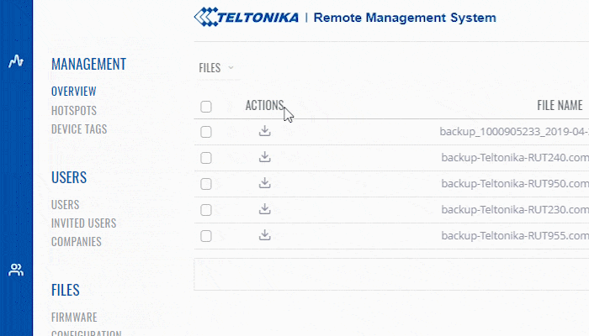This screenshot has width=589, height=336.
Task: Download the backup-Teltonika-RUT950 file
Action: point(264,183)
